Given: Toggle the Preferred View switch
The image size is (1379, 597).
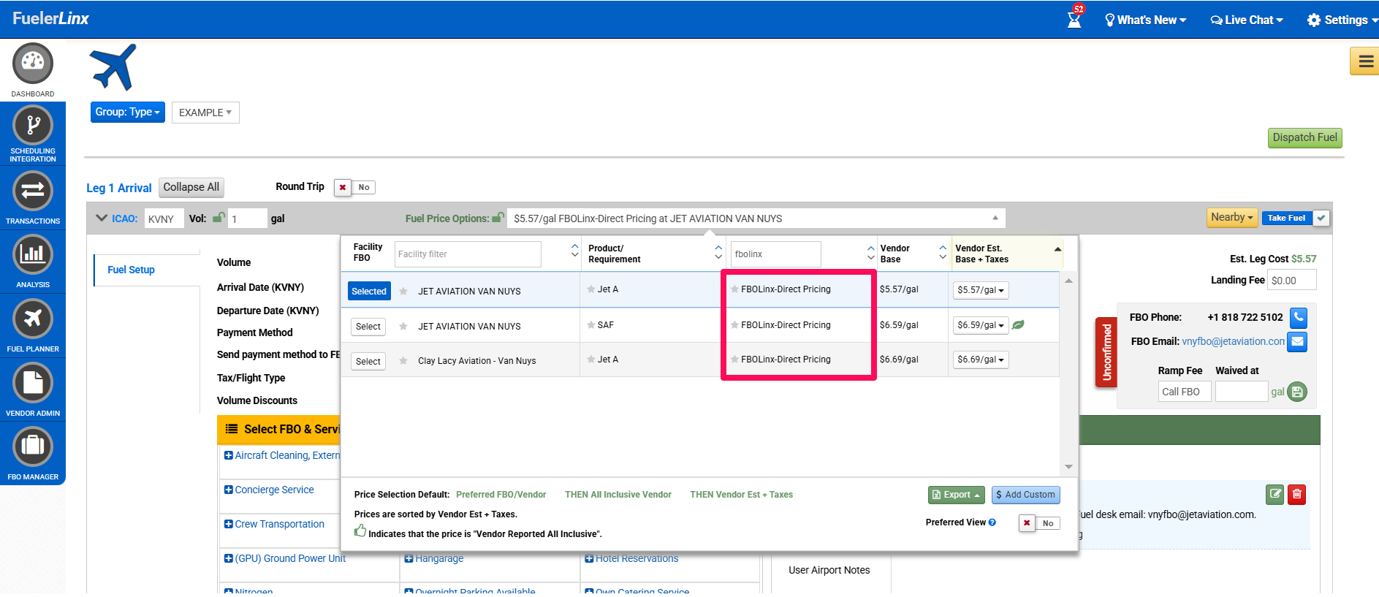Looking at the screenshot, I should [x=1039, y=523].
